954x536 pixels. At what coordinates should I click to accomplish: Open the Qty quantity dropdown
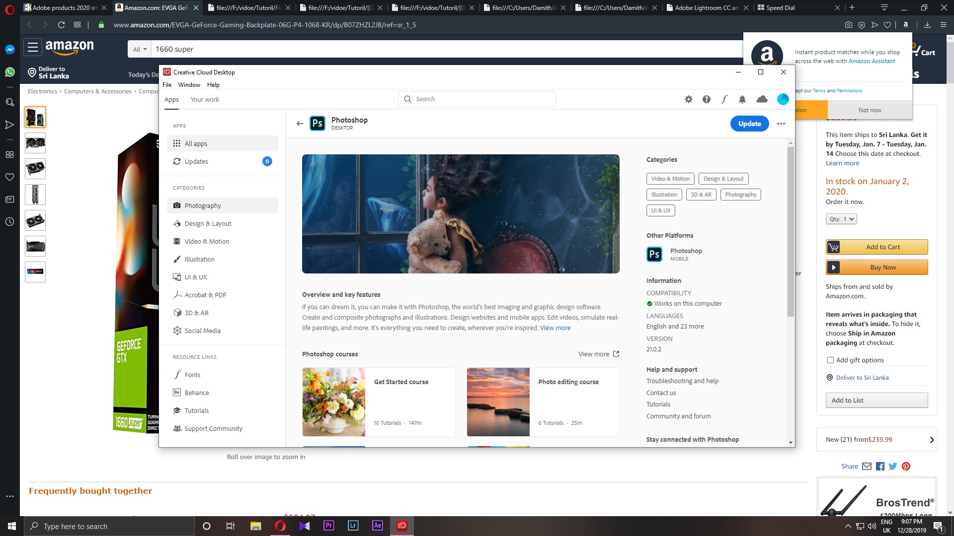[841, 219]
